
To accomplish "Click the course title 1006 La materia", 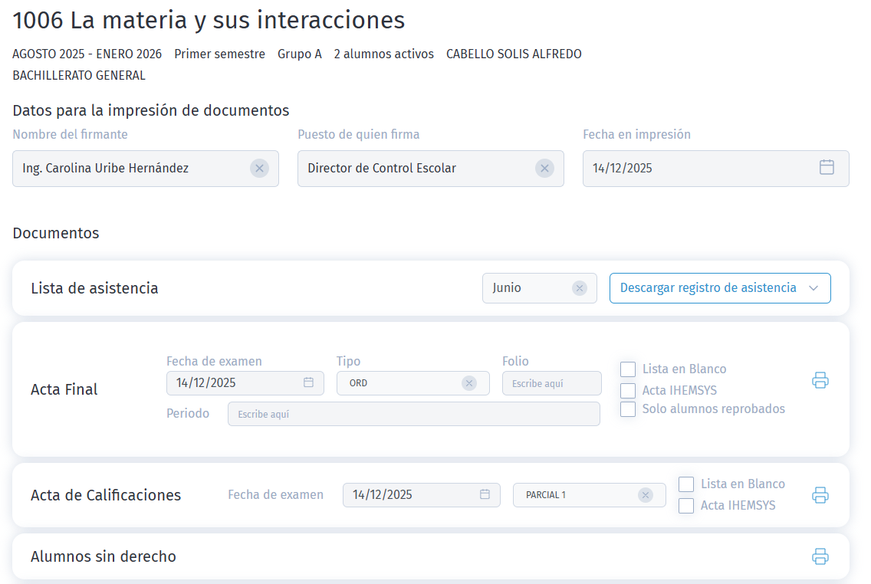I will (209, 21).
